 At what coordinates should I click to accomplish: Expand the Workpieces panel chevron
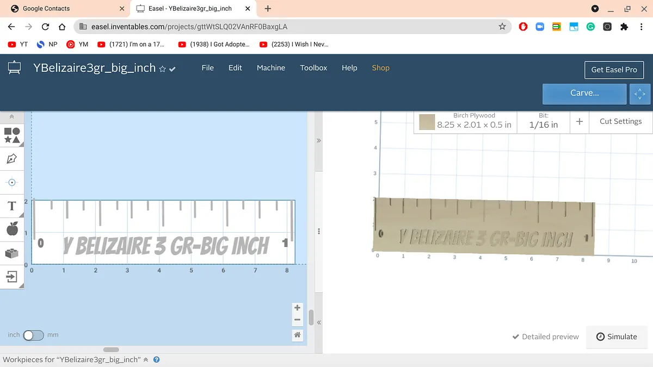[146, 360]
